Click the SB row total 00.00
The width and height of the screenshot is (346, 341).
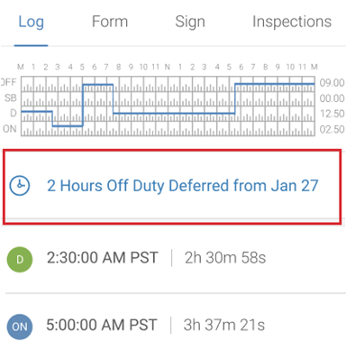pyautogui.click(x=332, y=98)
